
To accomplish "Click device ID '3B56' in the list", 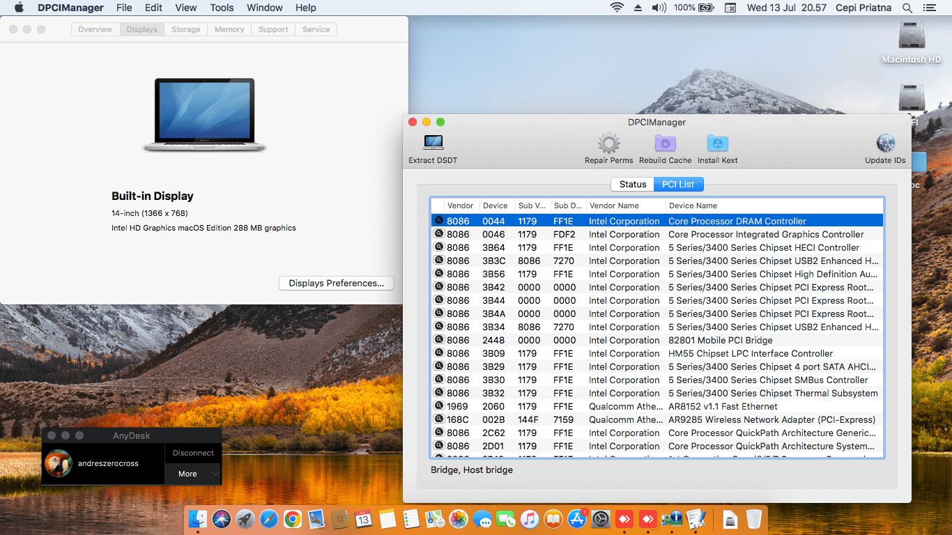I will pyautogui.click(x=493, y=274).
